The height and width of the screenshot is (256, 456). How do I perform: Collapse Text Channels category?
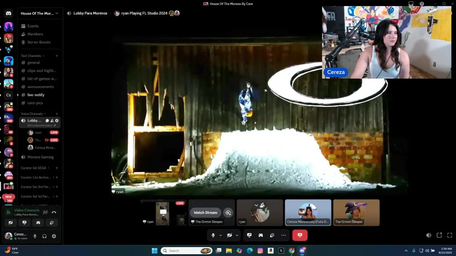(x=32, y=56)
